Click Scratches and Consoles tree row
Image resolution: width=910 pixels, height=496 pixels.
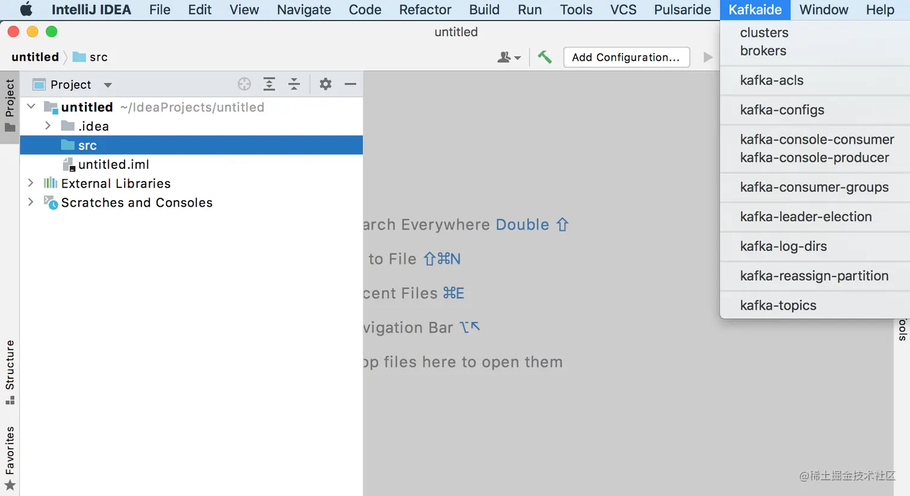(191, 203)
